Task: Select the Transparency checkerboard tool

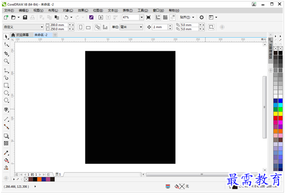Action: [x=6, y=143]
